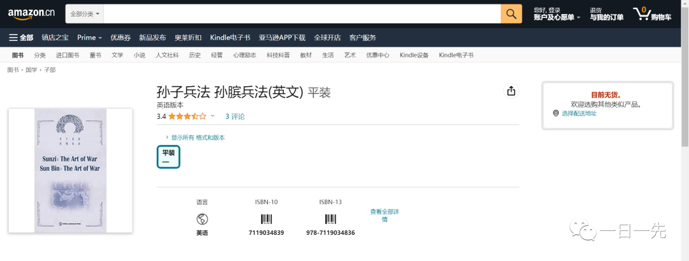This screenshot has height=261, width=689.
Task: Expand the Prime menu dropdown
Action: tap(89, 37)
